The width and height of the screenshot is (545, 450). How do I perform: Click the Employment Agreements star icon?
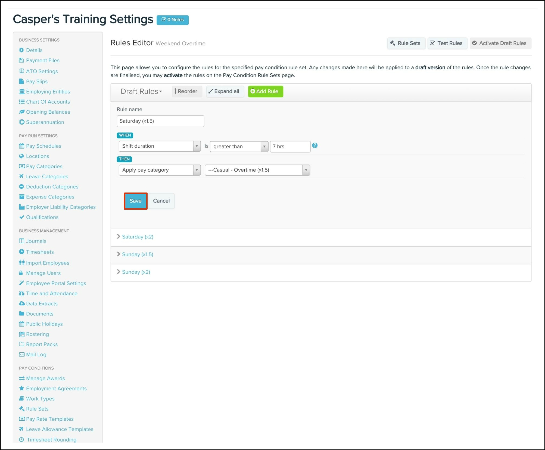(x=21, y=388)
